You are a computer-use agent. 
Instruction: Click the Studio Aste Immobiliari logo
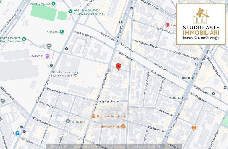[x=201, y=24]
